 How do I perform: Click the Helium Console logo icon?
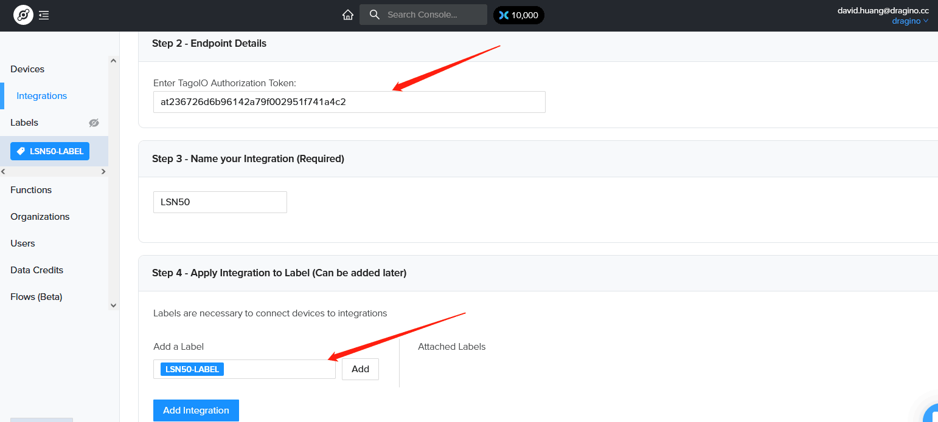pyautogui.click(x=23, y=15)
